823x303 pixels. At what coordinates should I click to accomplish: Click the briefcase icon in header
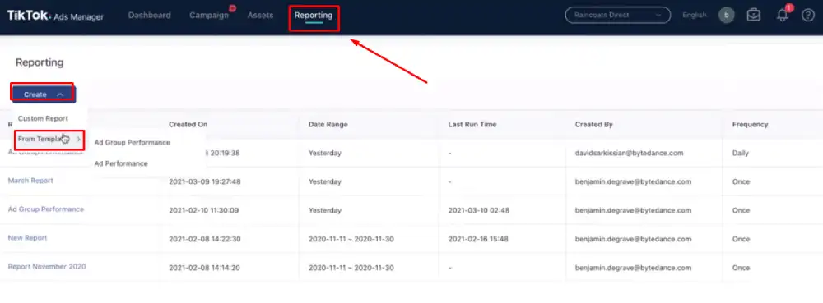[754, 15]
